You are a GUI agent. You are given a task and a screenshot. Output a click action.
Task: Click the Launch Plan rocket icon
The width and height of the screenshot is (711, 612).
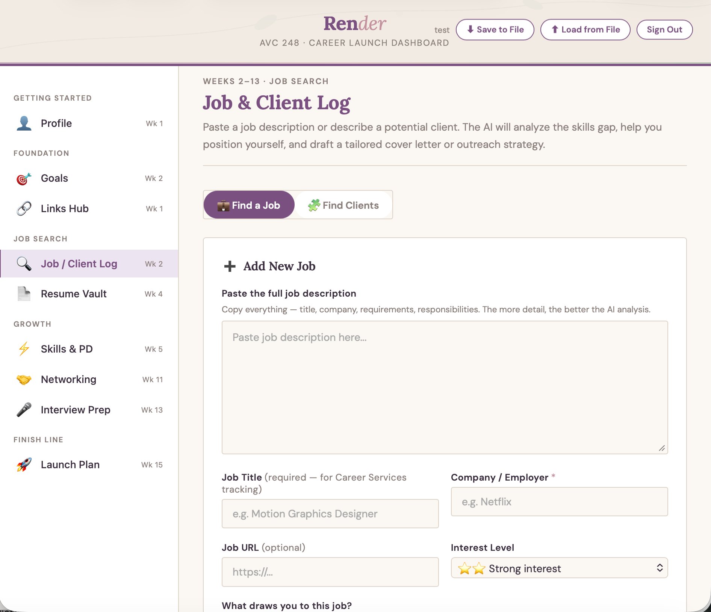[x=24, y=465]
